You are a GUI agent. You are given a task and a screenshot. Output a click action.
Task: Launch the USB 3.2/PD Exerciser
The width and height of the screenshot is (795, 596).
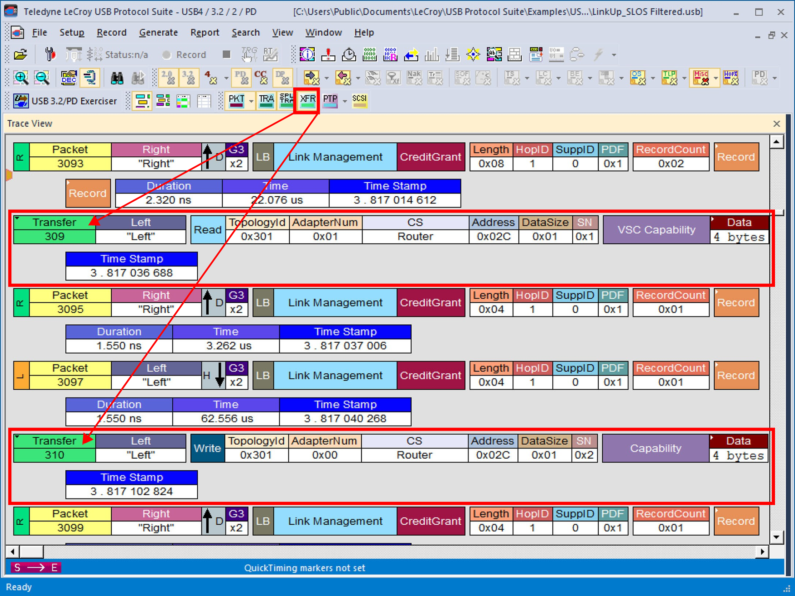pos(65,101)
